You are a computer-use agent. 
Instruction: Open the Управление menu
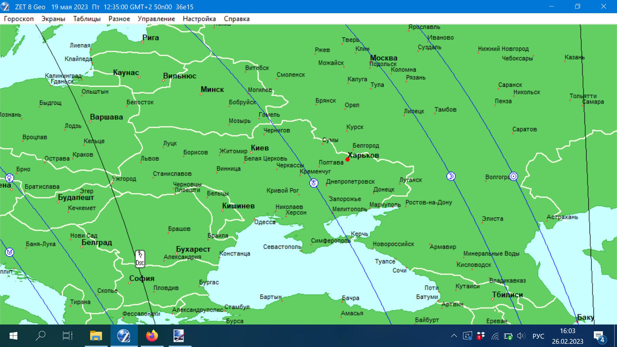pos(156,19)
